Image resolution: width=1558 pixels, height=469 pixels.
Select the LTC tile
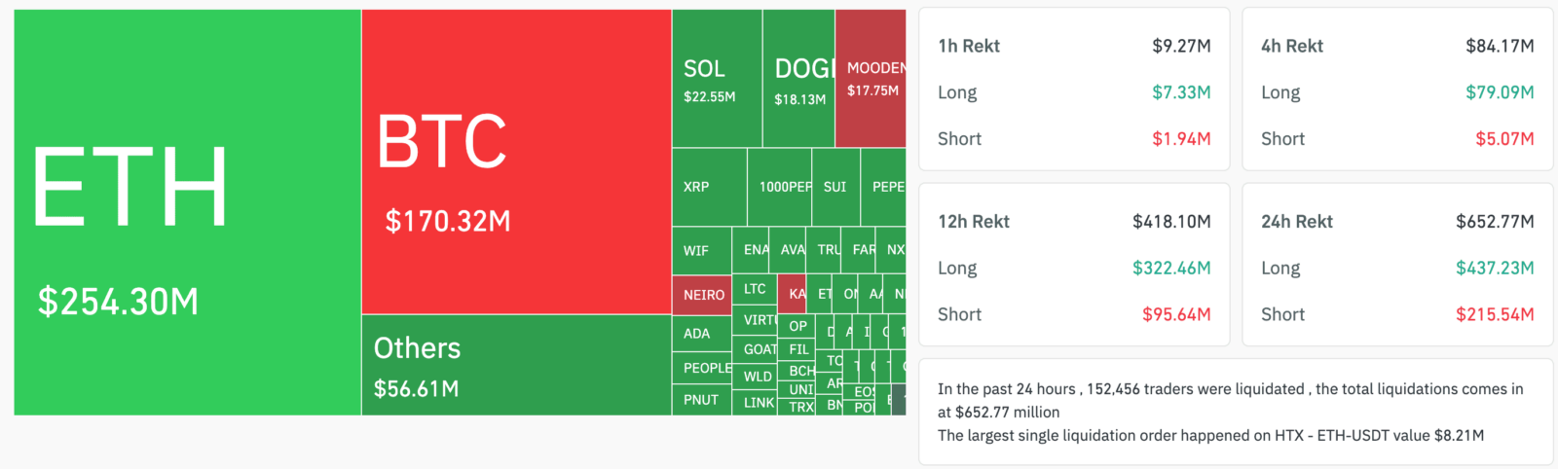pos(755,290)
